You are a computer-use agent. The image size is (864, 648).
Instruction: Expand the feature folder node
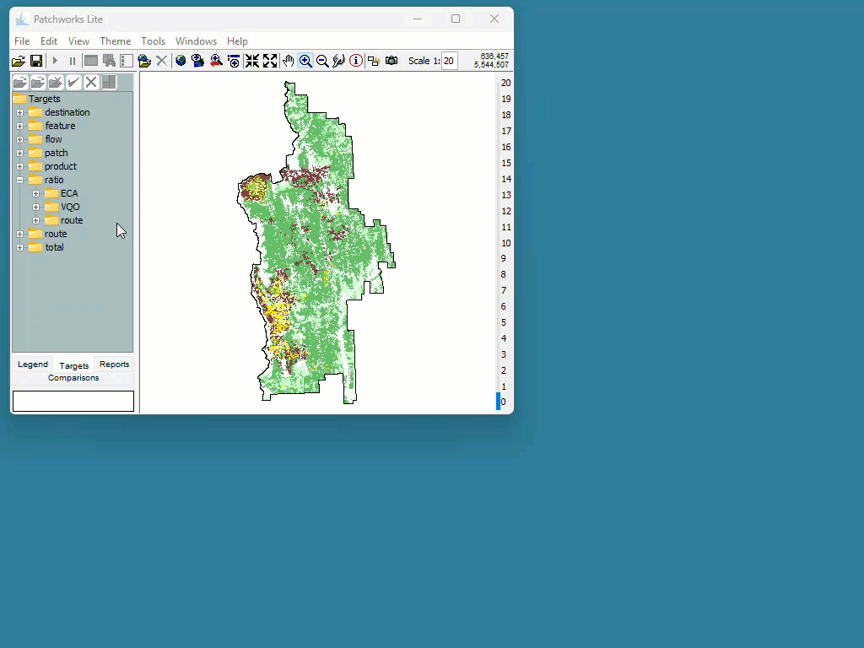(x=20, y=127)
